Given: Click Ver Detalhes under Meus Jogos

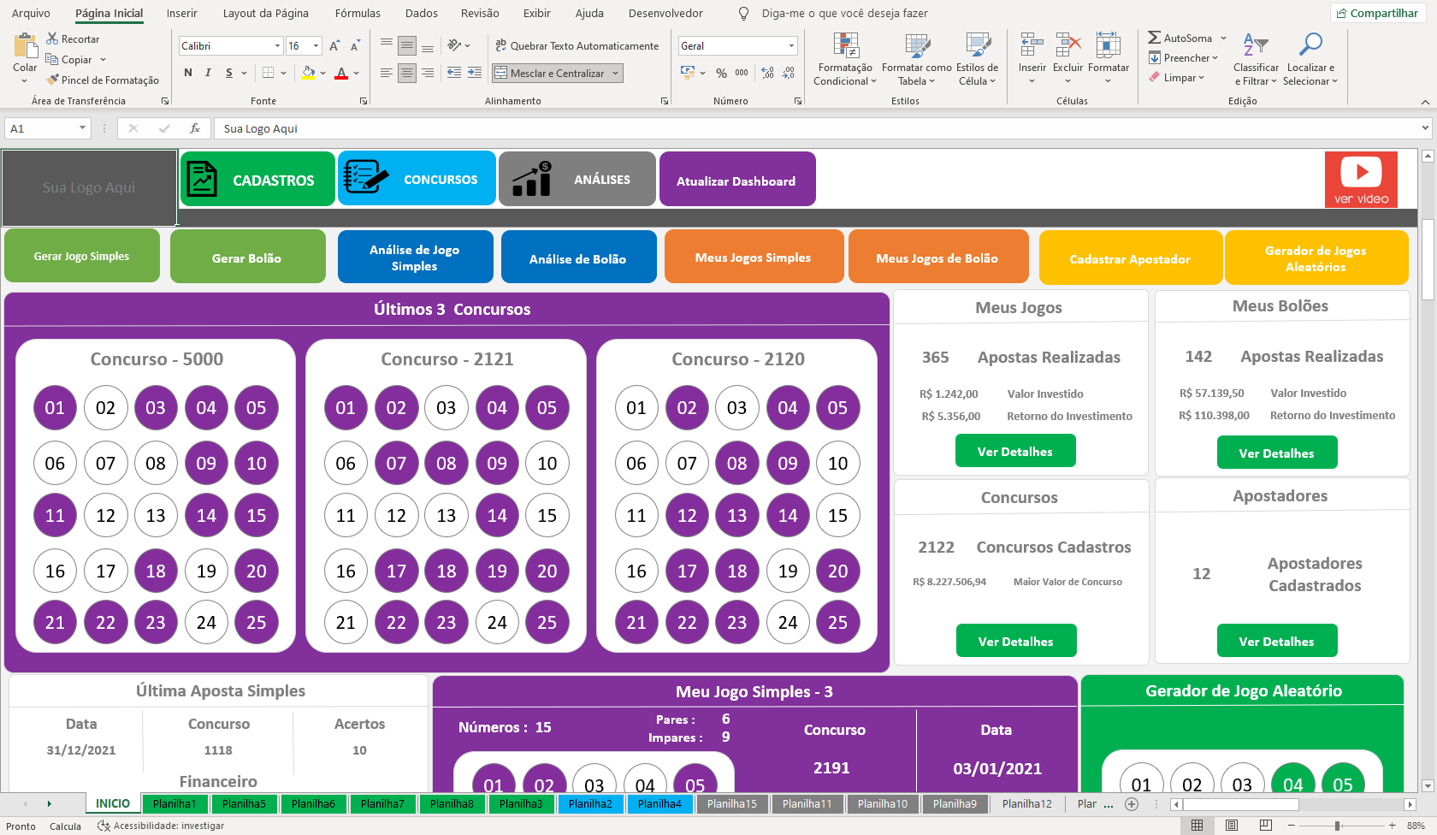Looking at the screenshot, I should 1015,451.
